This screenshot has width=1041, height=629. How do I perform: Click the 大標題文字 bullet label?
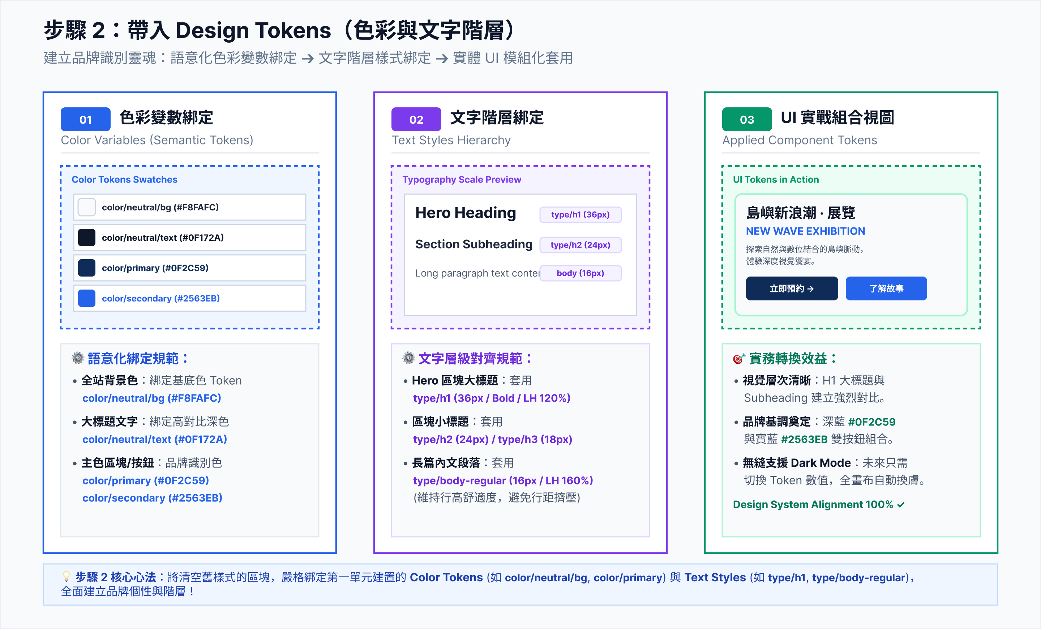pos(110,422)
